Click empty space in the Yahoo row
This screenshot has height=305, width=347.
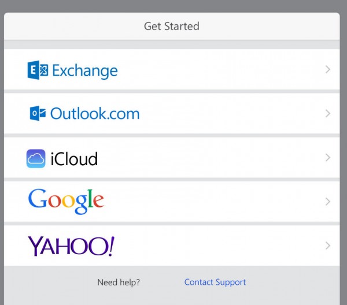point(220,246)
